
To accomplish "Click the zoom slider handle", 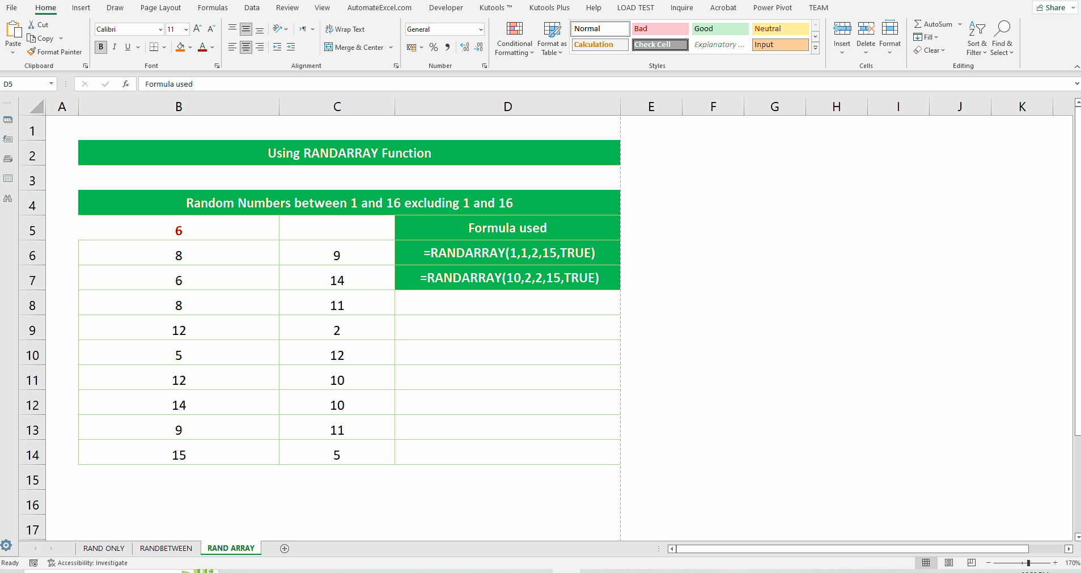I will coord(1028,563).
